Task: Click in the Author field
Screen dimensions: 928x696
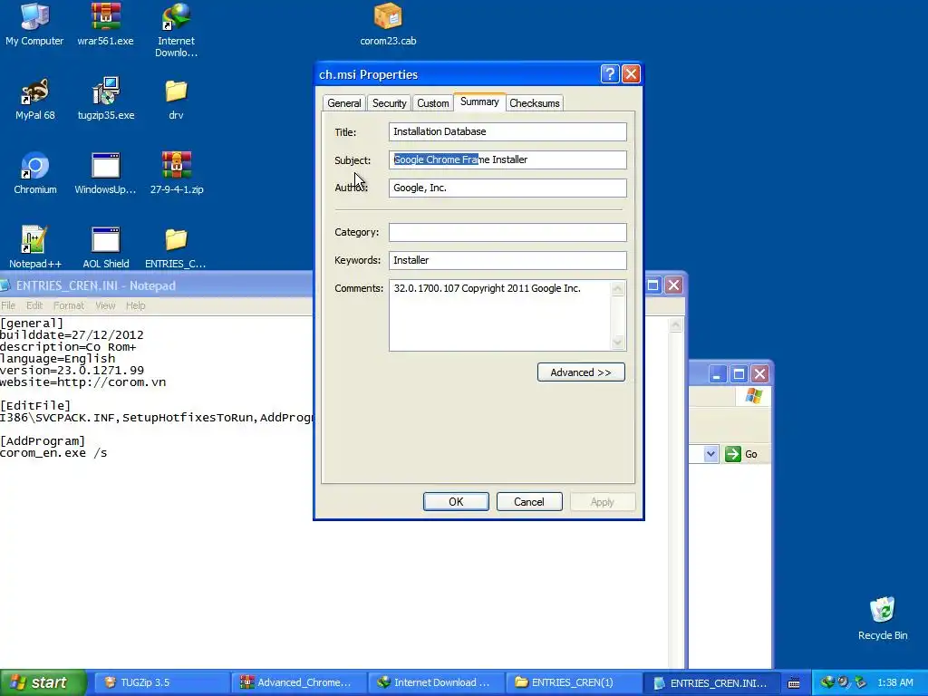Action: coord(507,188)
